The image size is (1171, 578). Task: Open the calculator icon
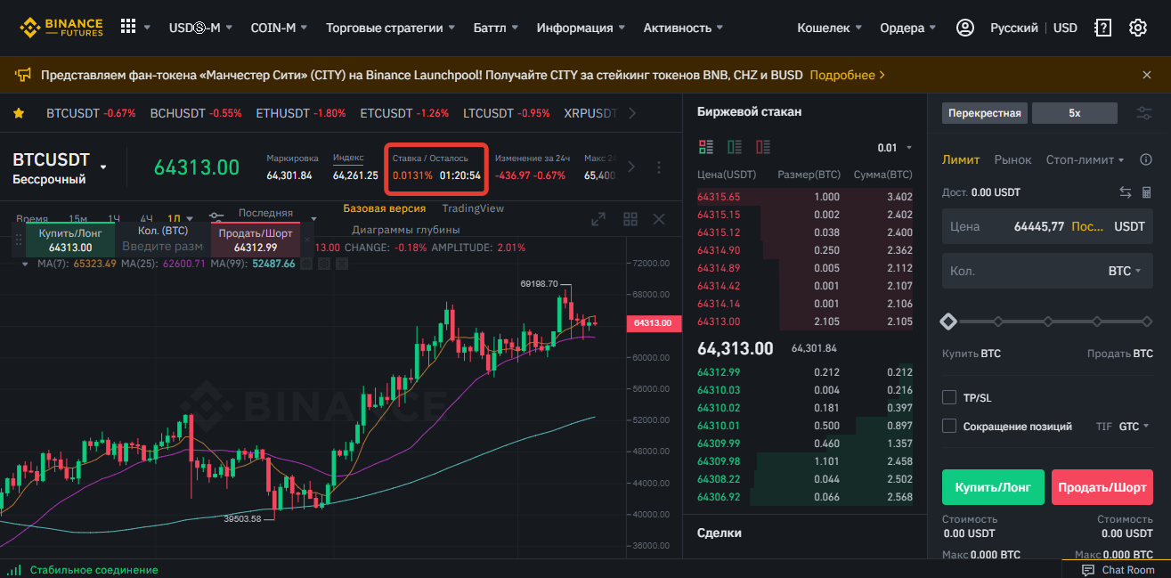tap(1147, 191)
